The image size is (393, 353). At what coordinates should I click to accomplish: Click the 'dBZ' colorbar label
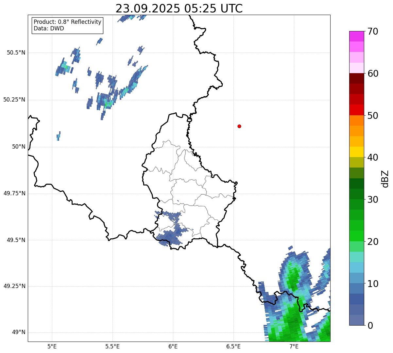click(385, 178)
